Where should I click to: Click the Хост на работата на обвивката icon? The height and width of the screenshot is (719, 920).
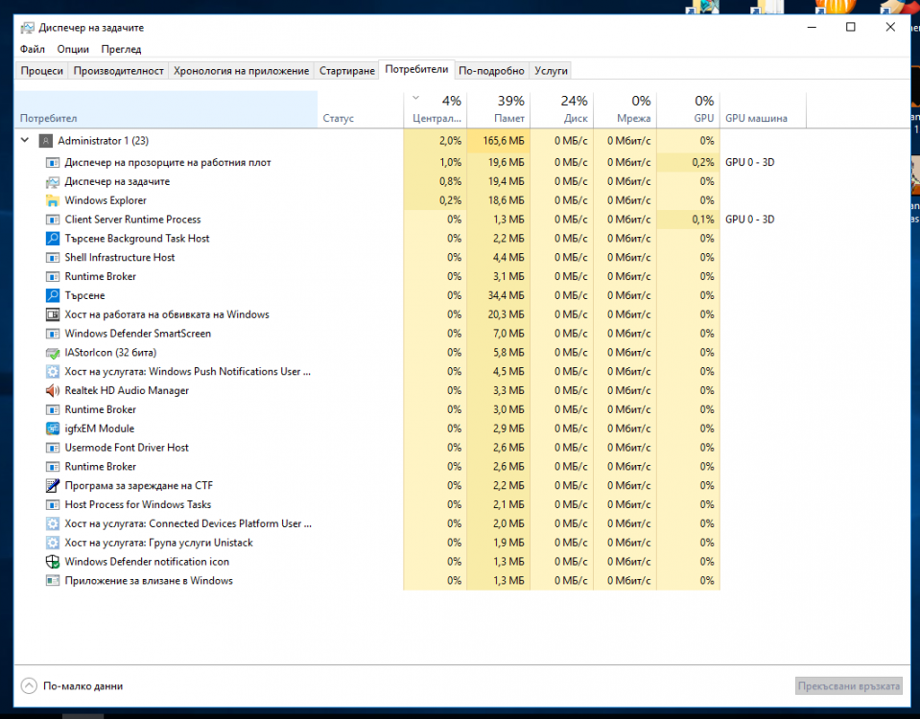tap(53, 315)
